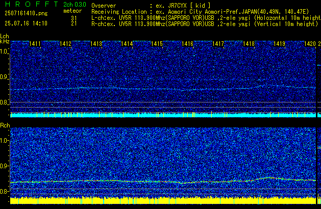This screenshot has width=321, height=209.
Task: Select the 1414 time marker
Action: (127, 44)
